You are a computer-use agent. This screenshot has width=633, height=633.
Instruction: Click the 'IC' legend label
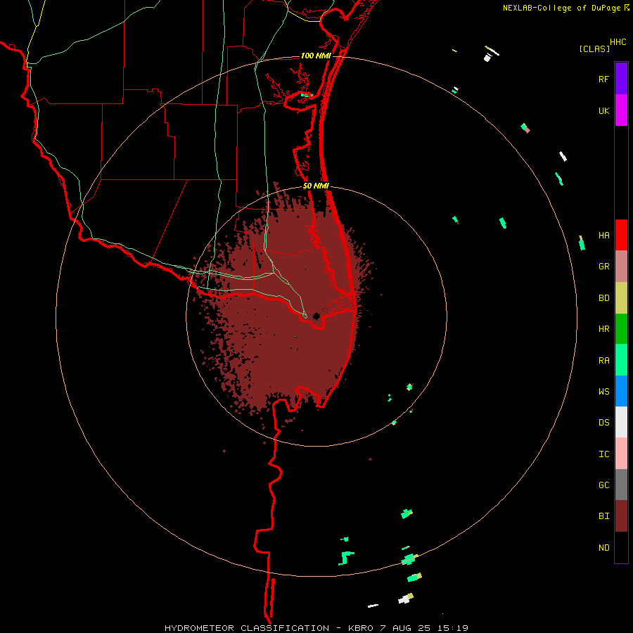pos(603,454)
